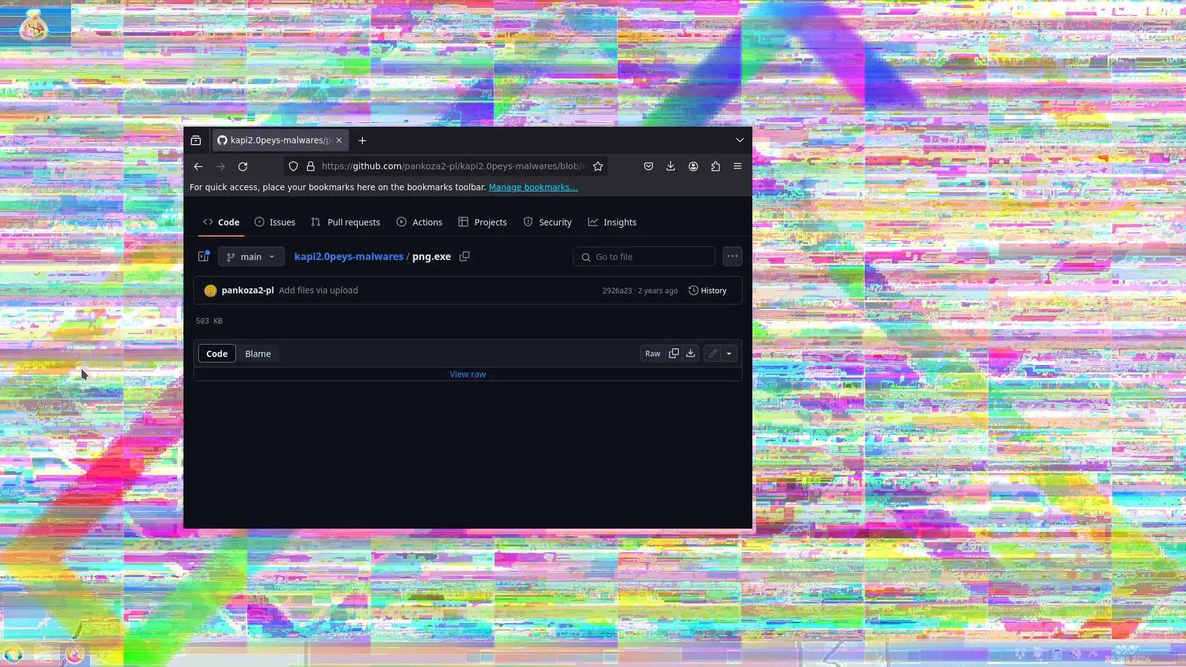Image resolution: width=1186 pixels, height=667 pixels.
Task: Switch to Blame view
Action: 258,354
